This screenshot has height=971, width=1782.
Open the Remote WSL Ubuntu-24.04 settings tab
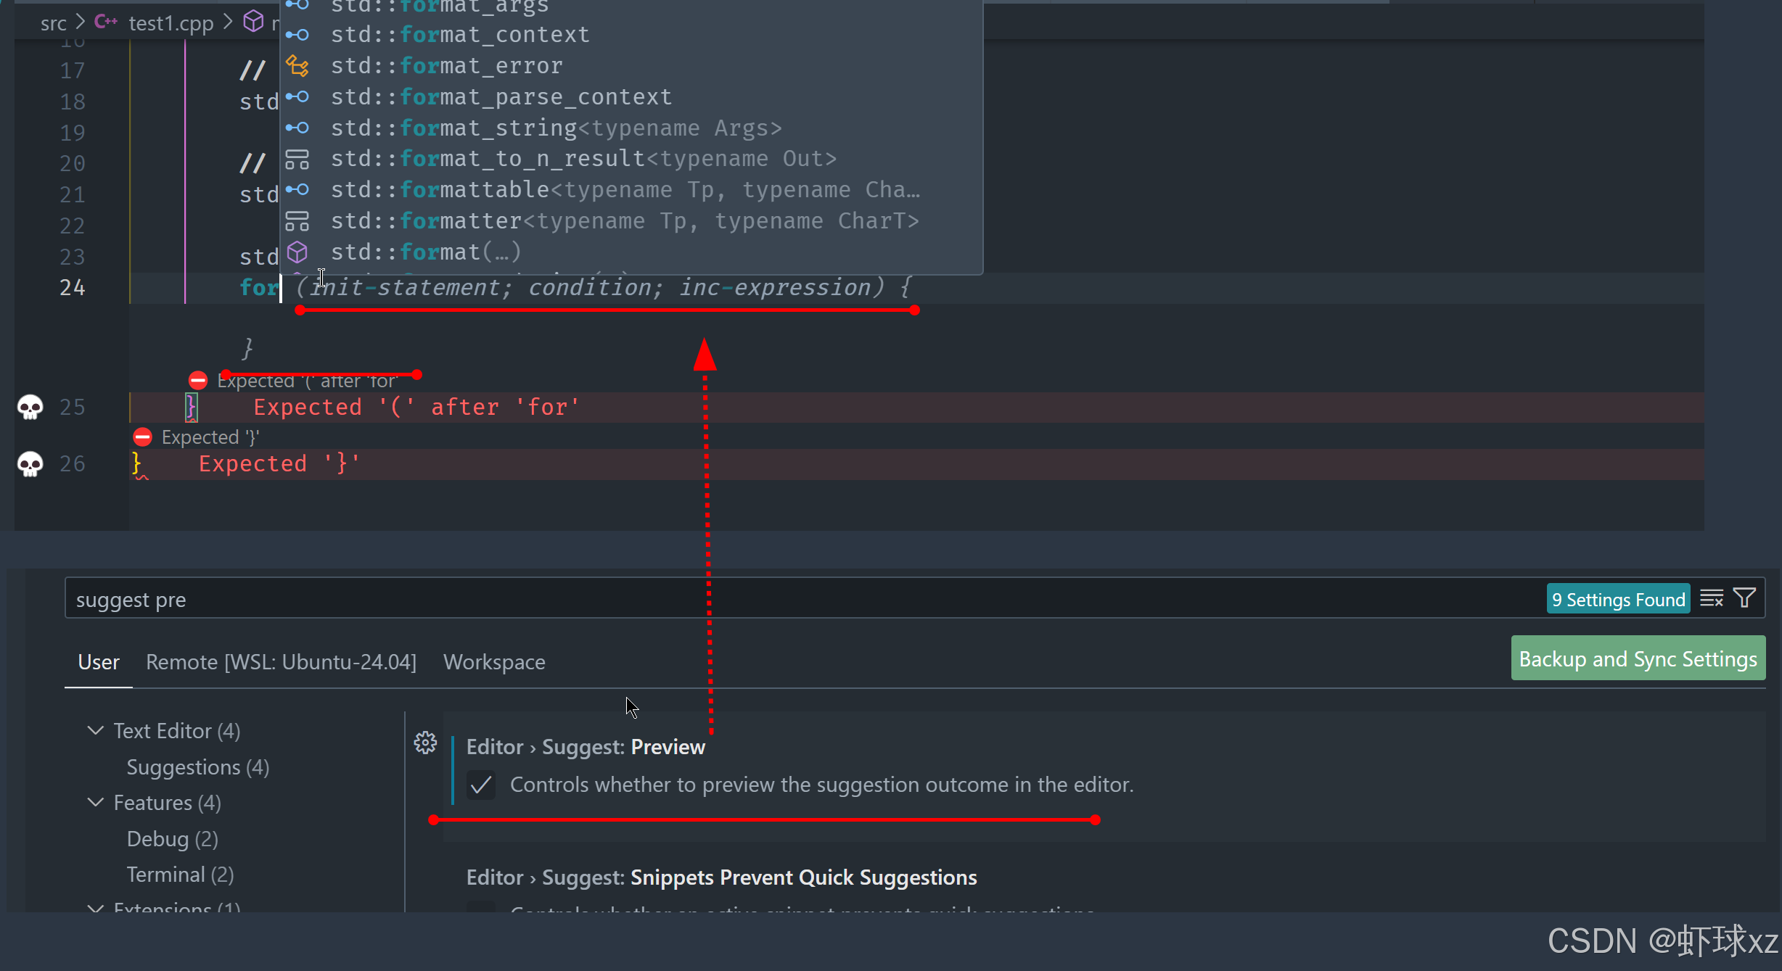(x=281, y=662)
